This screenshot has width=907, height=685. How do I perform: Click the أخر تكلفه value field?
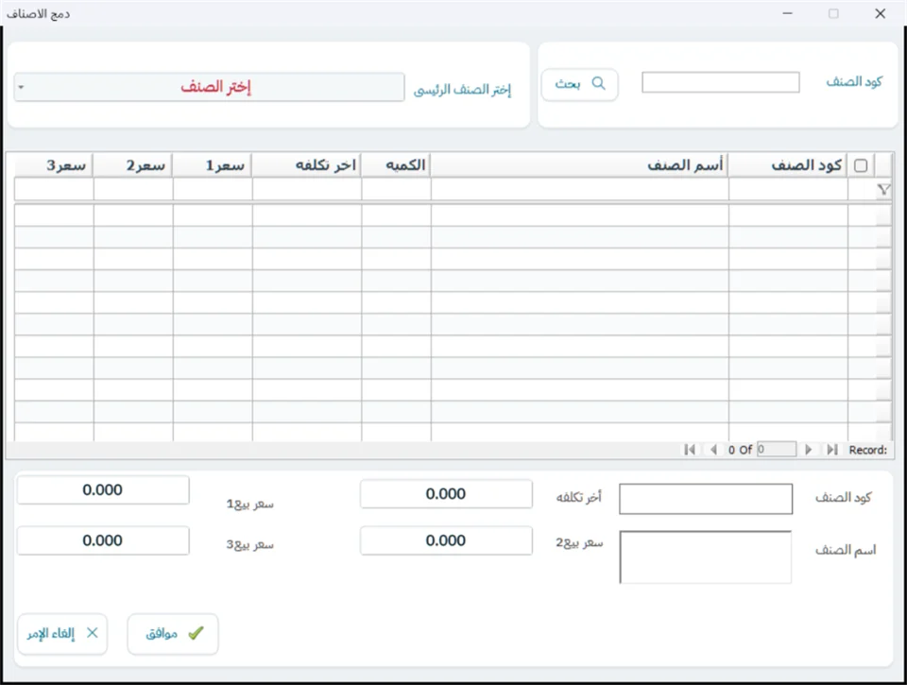pyautogui.click(x=446, y=494)
